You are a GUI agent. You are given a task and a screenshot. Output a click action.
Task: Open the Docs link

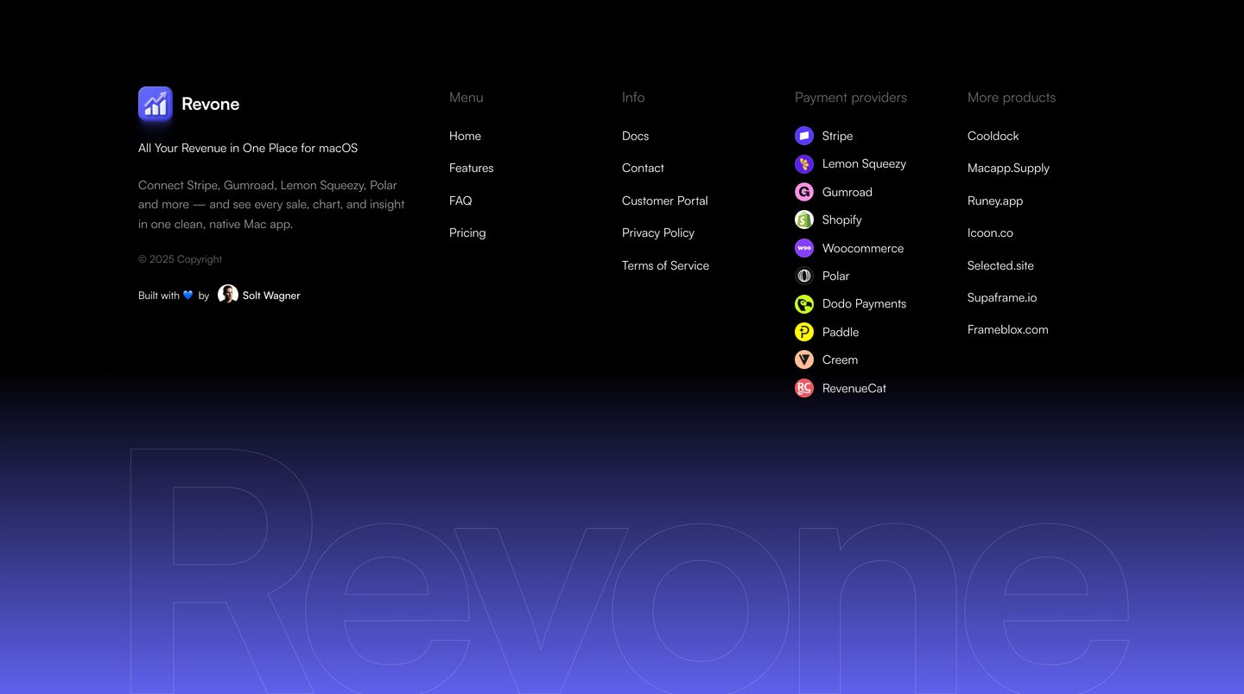click(x=635, y=136)
